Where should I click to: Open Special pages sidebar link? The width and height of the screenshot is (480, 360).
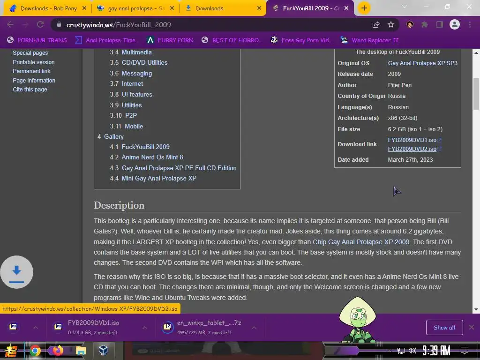tap(30, 52)
